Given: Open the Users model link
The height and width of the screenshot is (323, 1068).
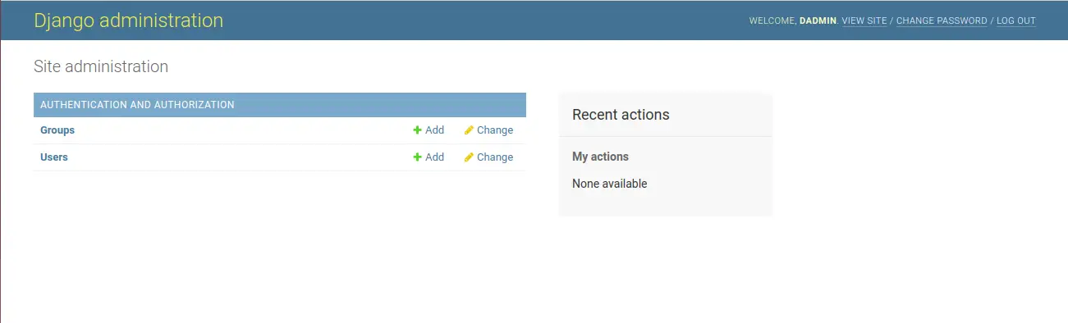Looking at the screenshot, I should (x=54, y=157).
